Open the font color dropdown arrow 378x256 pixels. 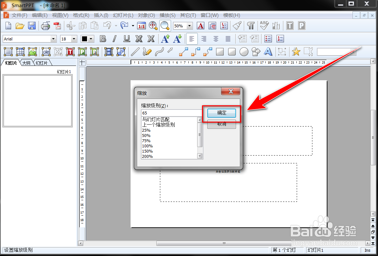(x=91, y=39)
